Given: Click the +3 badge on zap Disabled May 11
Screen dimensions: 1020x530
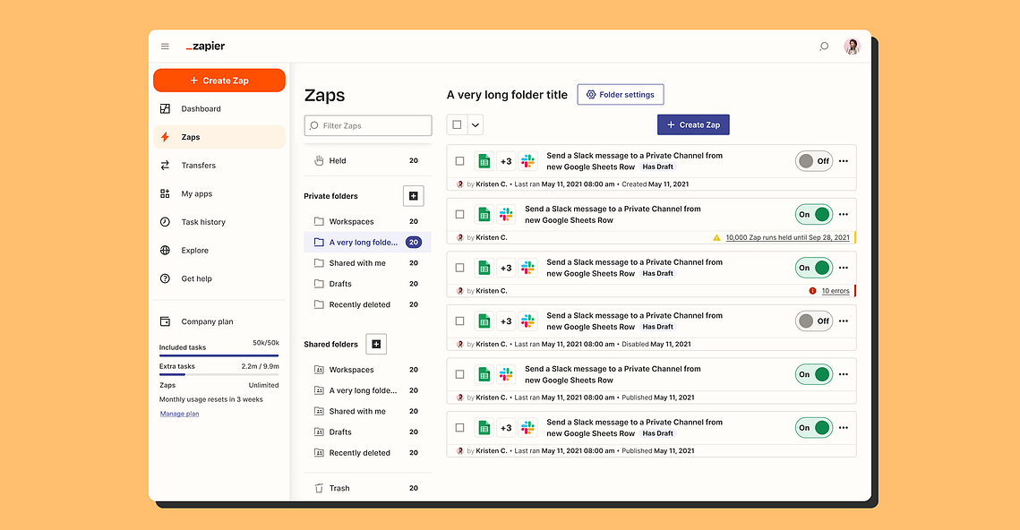Looking at the screenshot, I should tap(506, 321).
